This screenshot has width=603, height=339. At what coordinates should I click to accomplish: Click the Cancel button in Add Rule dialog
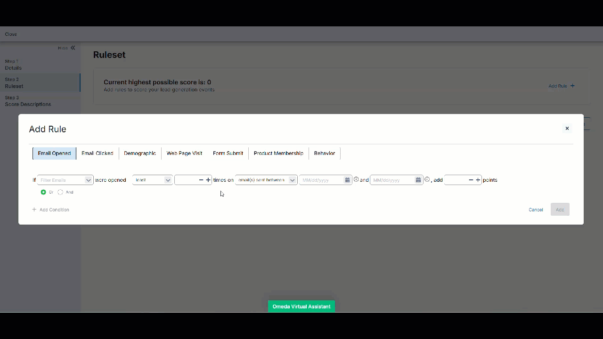tap(536, 210)
